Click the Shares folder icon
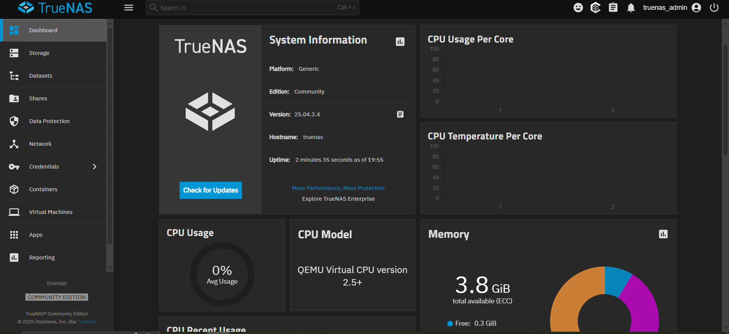The width and height of the screenshot is (729, 334). 14,98
